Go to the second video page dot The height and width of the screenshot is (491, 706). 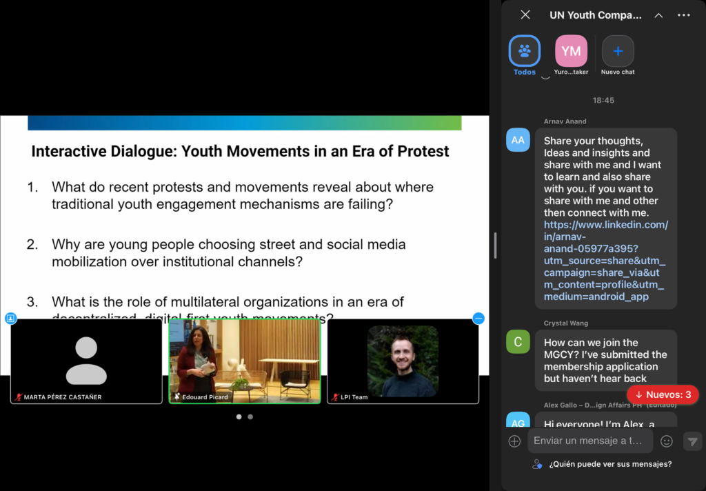[x=250, y=417]
